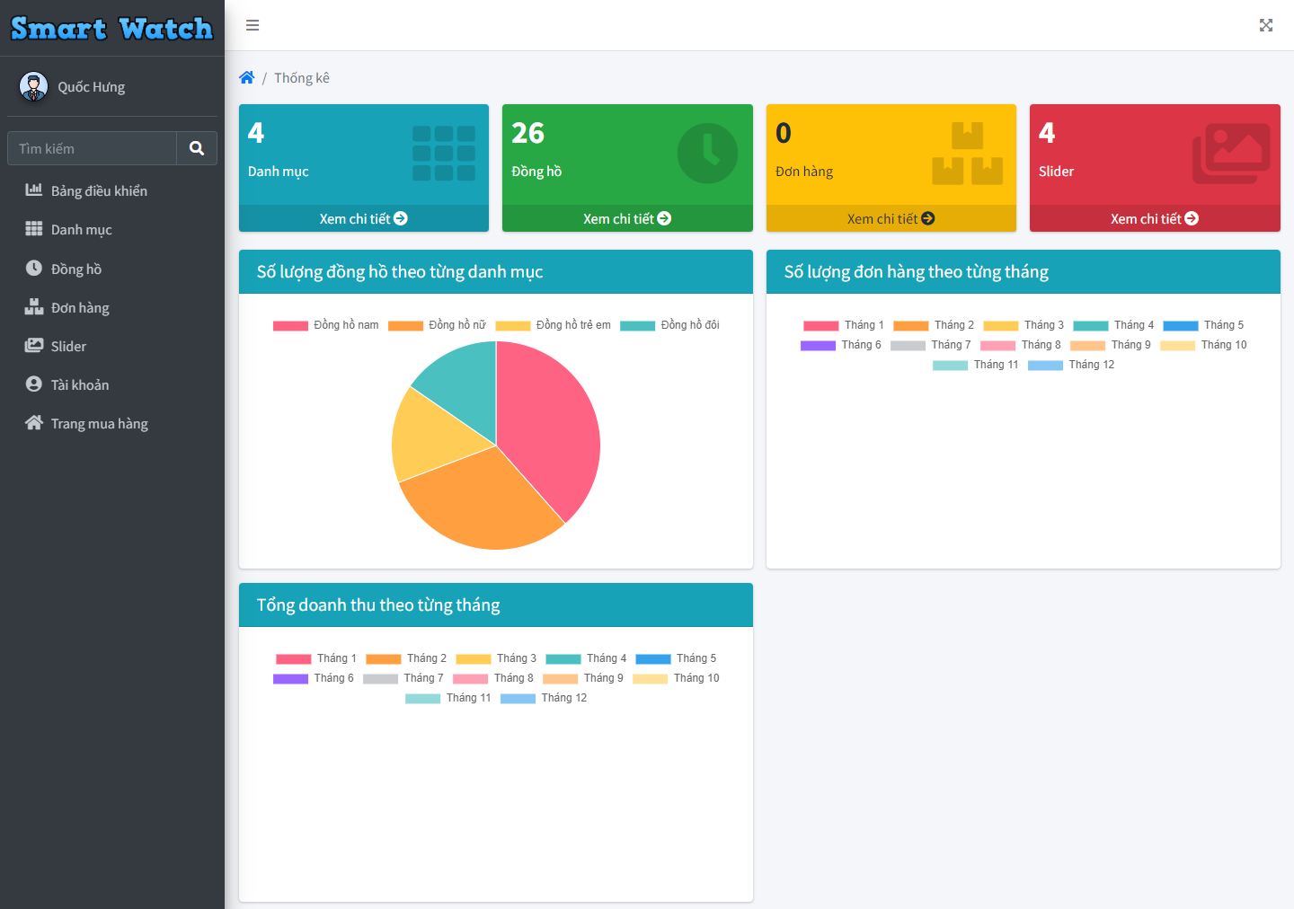This screenshot has width=1294, height=909.
Task: Click the fullscreen expand icon
Action: 1265,25
